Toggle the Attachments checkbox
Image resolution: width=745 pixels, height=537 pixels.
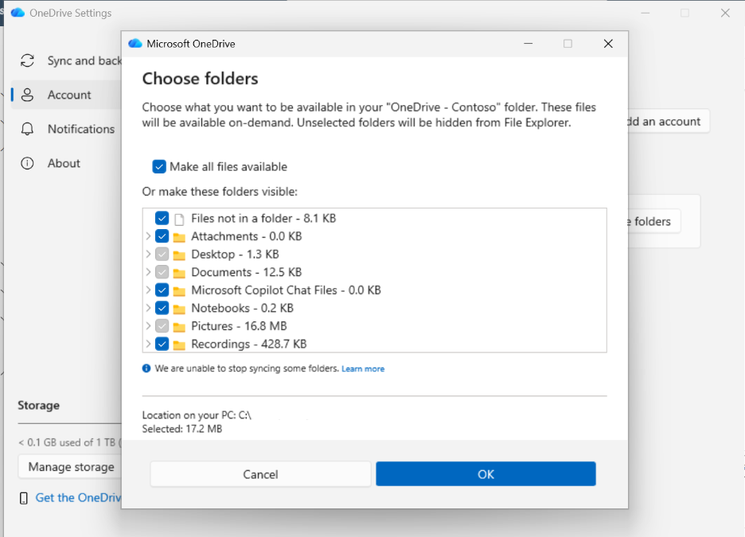(162, 236)
